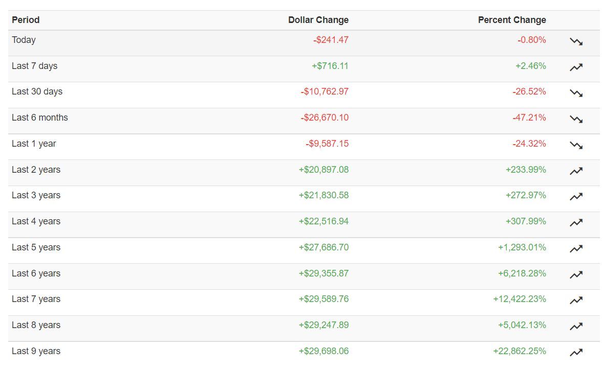
Task: Click the downtrend icon for Last 30 days
Action: click(576, 93)
